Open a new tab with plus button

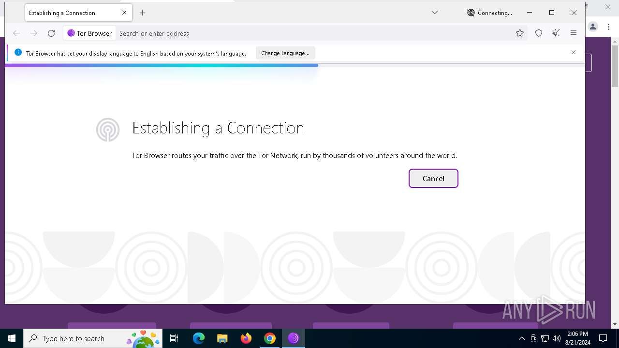pos(142,13)
